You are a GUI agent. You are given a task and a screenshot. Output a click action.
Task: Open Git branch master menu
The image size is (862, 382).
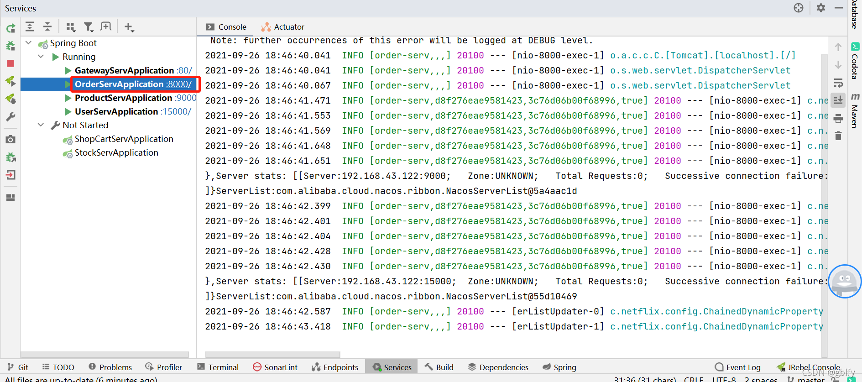click(x=805, y=379)
